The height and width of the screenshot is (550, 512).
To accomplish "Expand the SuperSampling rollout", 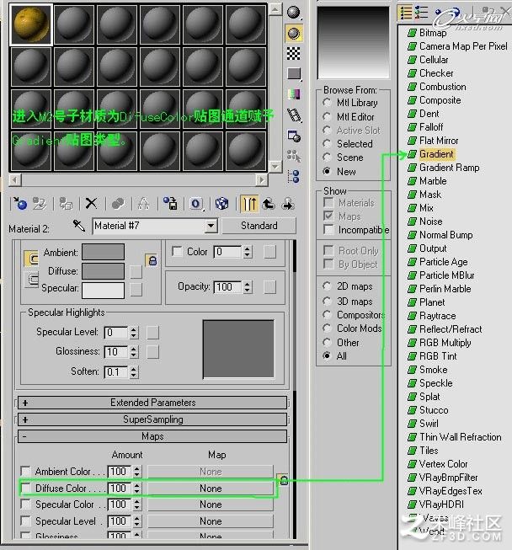I will pyautogui.click(x=152, y=419).
